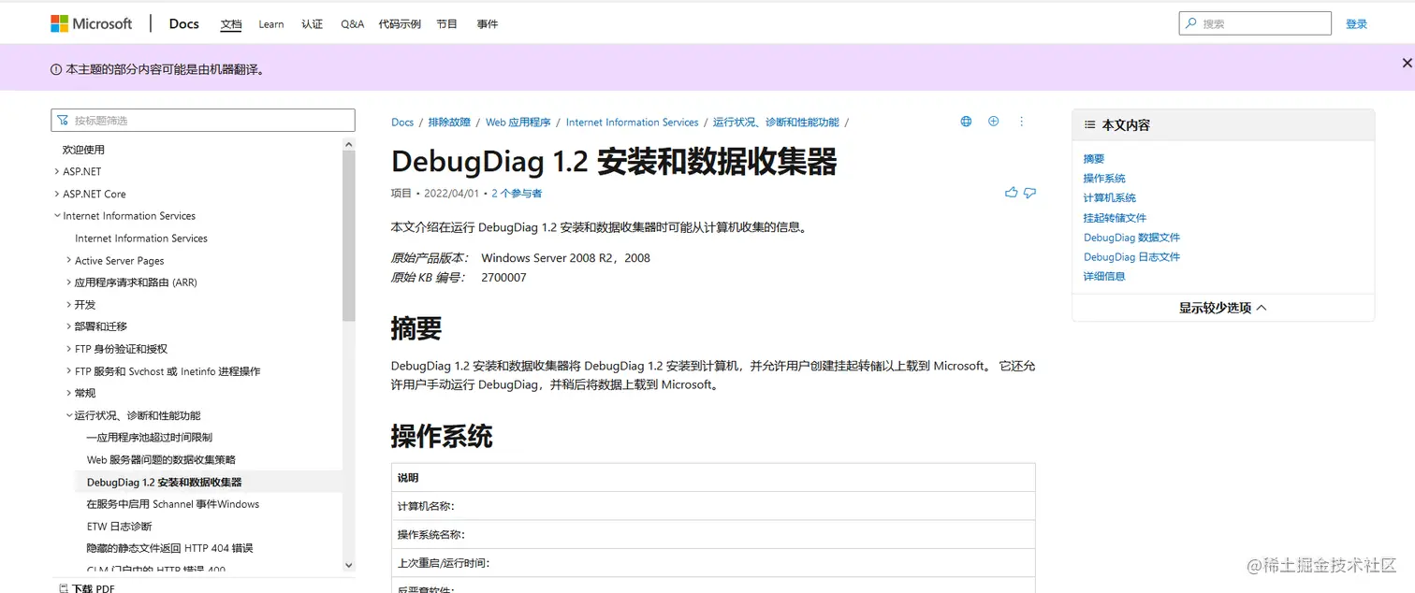The height and width of the screenshot is (593, 1415).
Task: Jump to 详细信息 in article outline
Action: [1104, 277]
